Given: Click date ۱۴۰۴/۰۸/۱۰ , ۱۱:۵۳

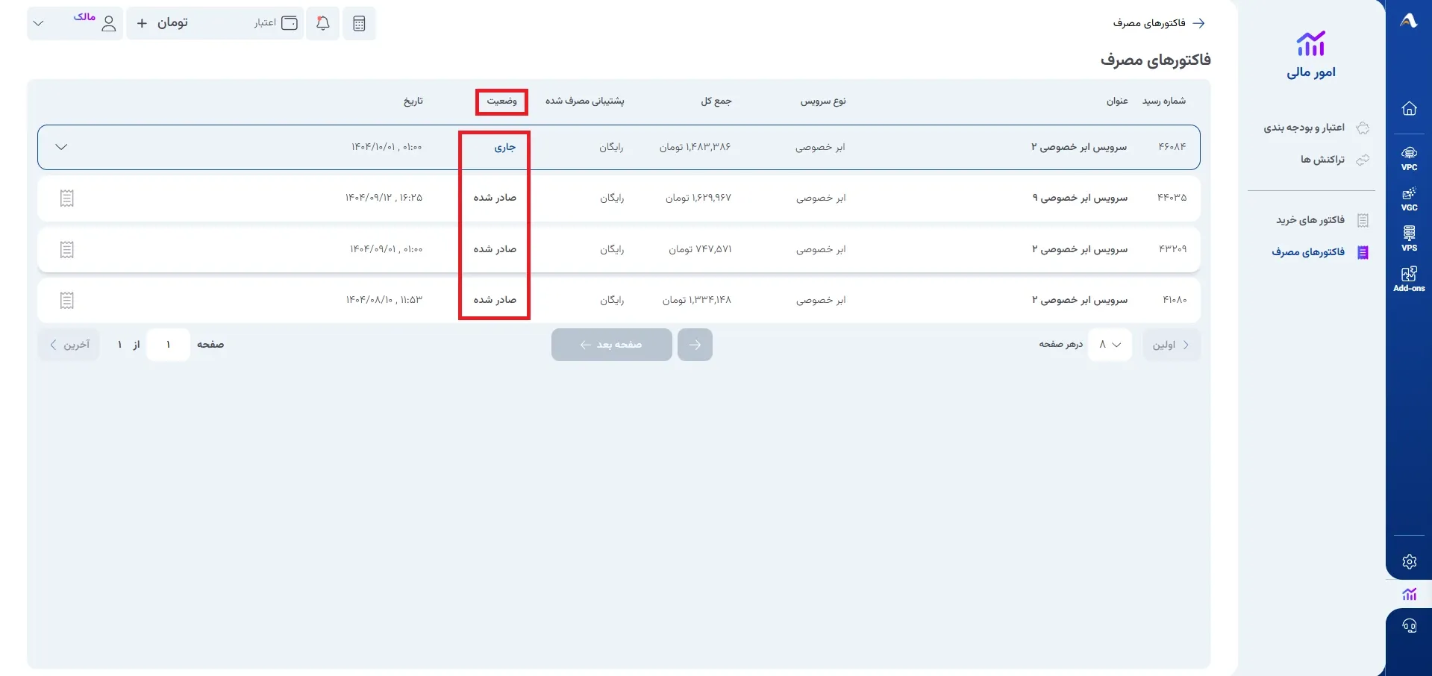Looking at the screenshot, I should click(x=384, y=300).
